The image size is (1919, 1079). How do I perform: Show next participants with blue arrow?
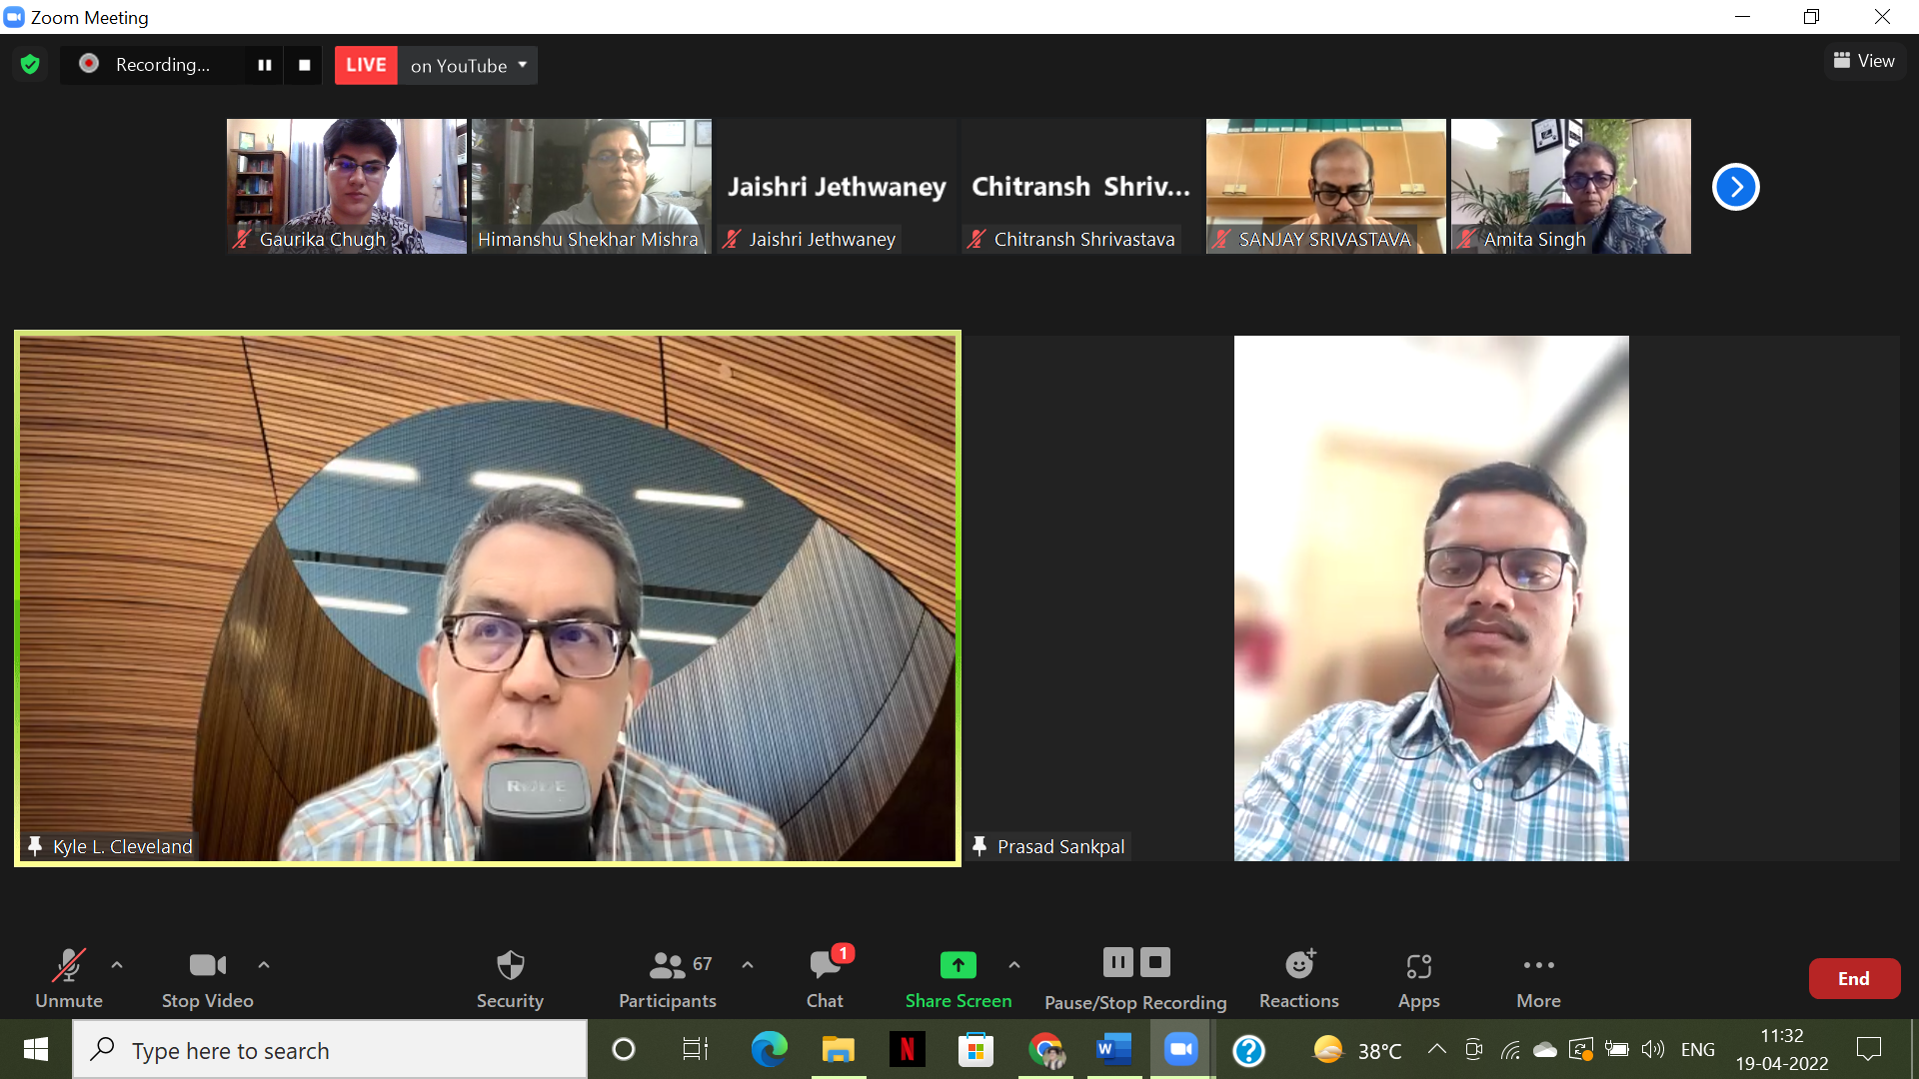point(1735,187)
